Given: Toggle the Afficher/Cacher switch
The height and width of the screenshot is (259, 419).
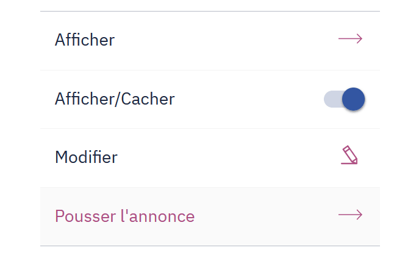Looking at the screenshot, I should tap(345, 99).
